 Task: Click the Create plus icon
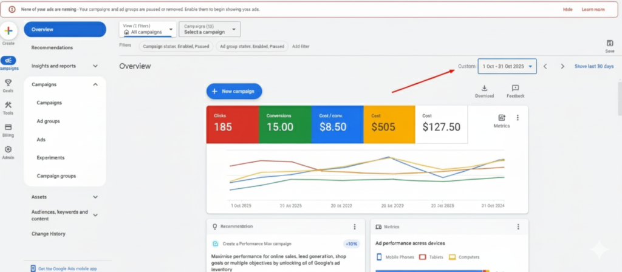(9, 32)
